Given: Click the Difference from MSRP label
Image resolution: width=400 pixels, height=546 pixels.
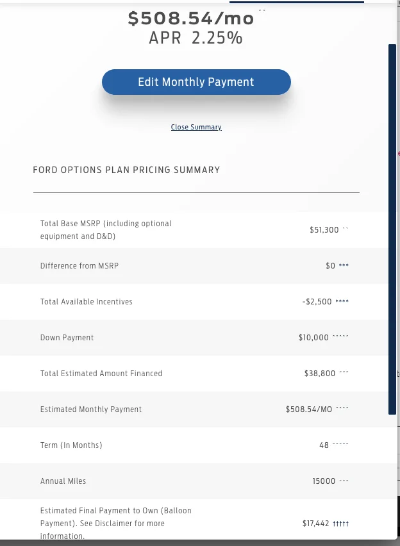Looking at the screenshot, I should pyautogui.click(x=79, y=266).
